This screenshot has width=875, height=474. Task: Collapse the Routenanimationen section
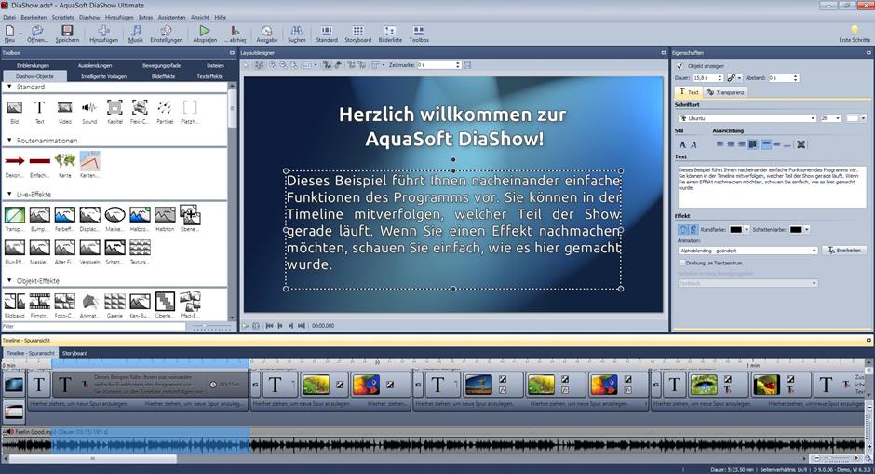[x=9, y=140]
